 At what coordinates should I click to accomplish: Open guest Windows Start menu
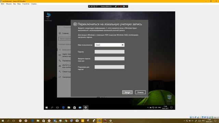click(47, 108)
